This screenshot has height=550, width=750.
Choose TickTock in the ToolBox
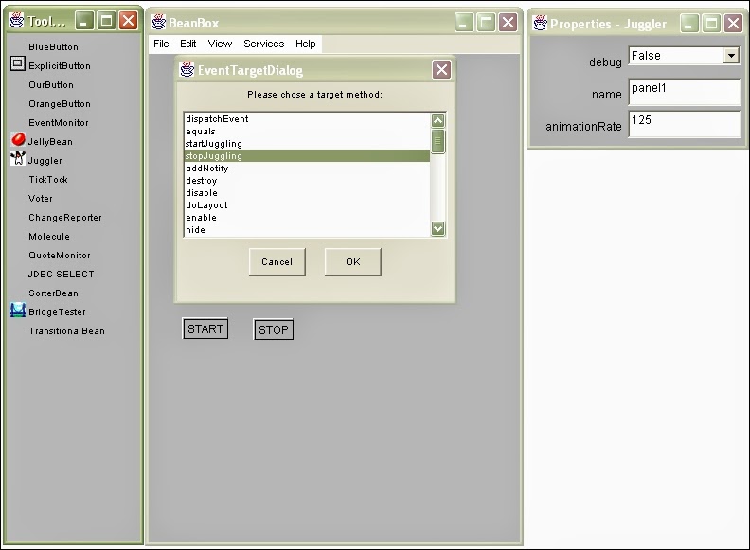[x=48, y=179]
